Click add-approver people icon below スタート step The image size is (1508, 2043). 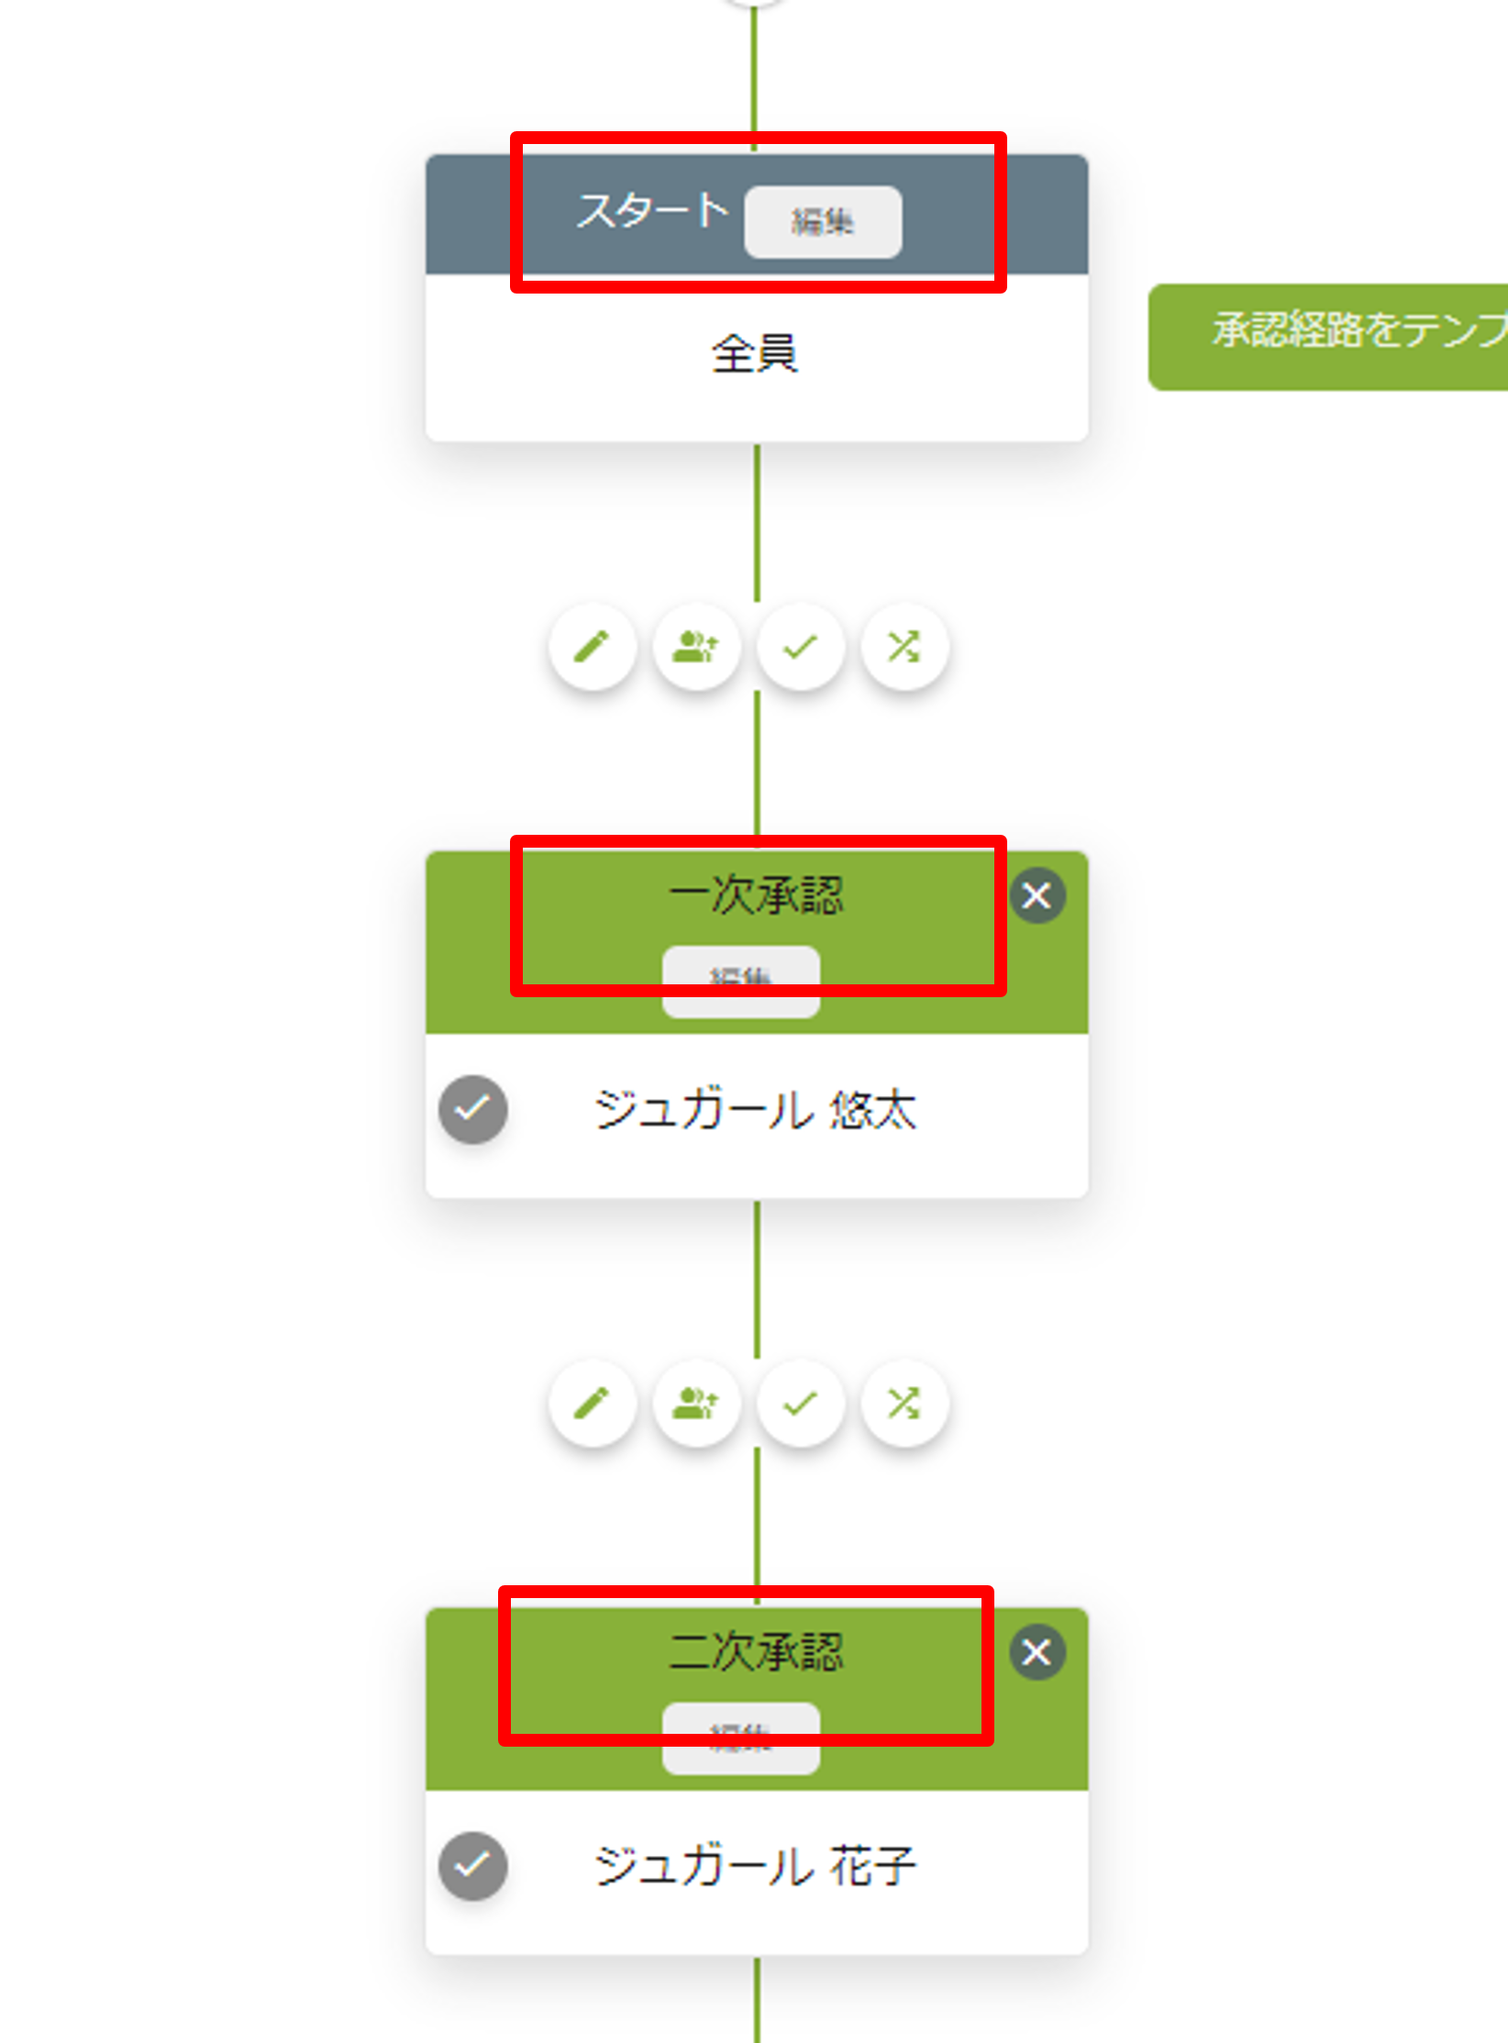[697, 647]
